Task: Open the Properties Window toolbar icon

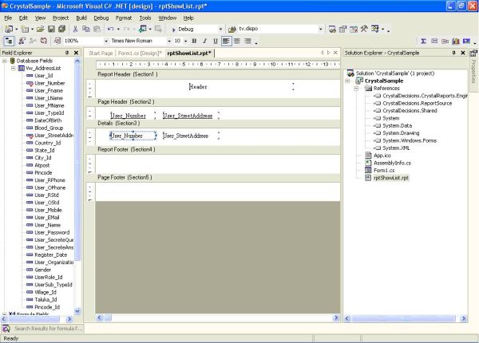Action: click(x=342, y=29)
